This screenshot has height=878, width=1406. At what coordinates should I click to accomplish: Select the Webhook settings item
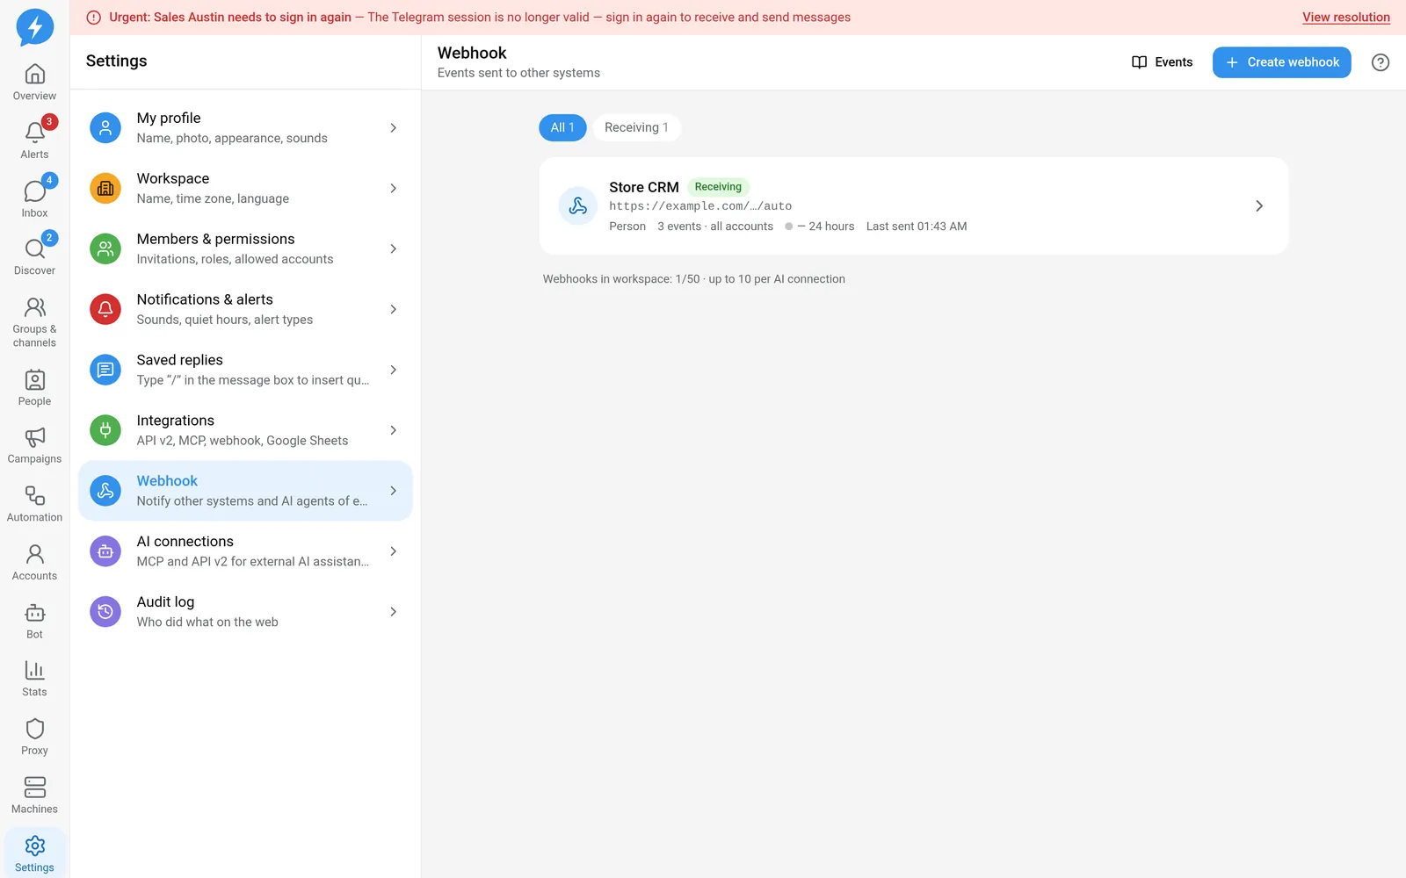point(245,491)
